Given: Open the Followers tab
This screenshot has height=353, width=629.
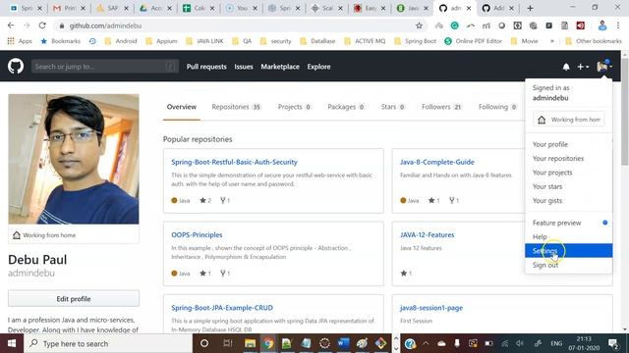Looking at the screenshot, I should coord(441,107).
